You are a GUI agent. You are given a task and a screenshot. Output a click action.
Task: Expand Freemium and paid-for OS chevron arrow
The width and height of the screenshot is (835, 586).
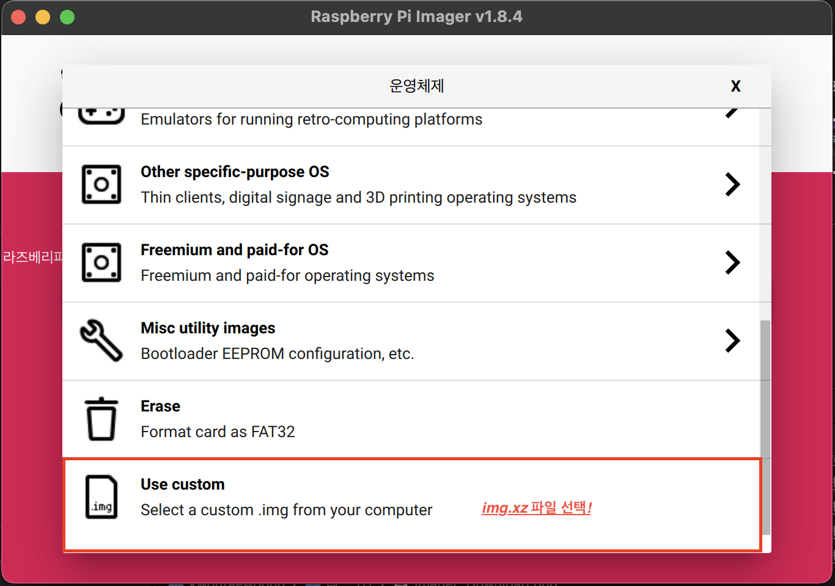(x=732, y=262)
